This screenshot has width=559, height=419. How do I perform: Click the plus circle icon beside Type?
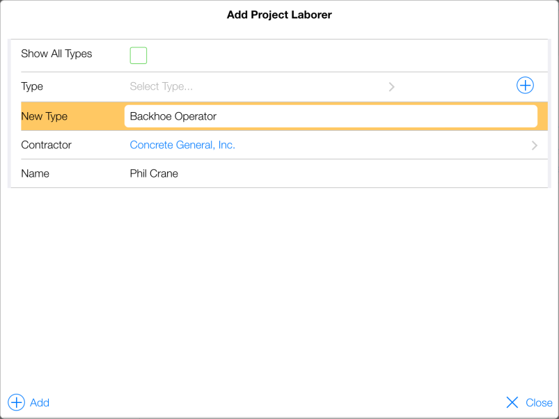[525, 86]
